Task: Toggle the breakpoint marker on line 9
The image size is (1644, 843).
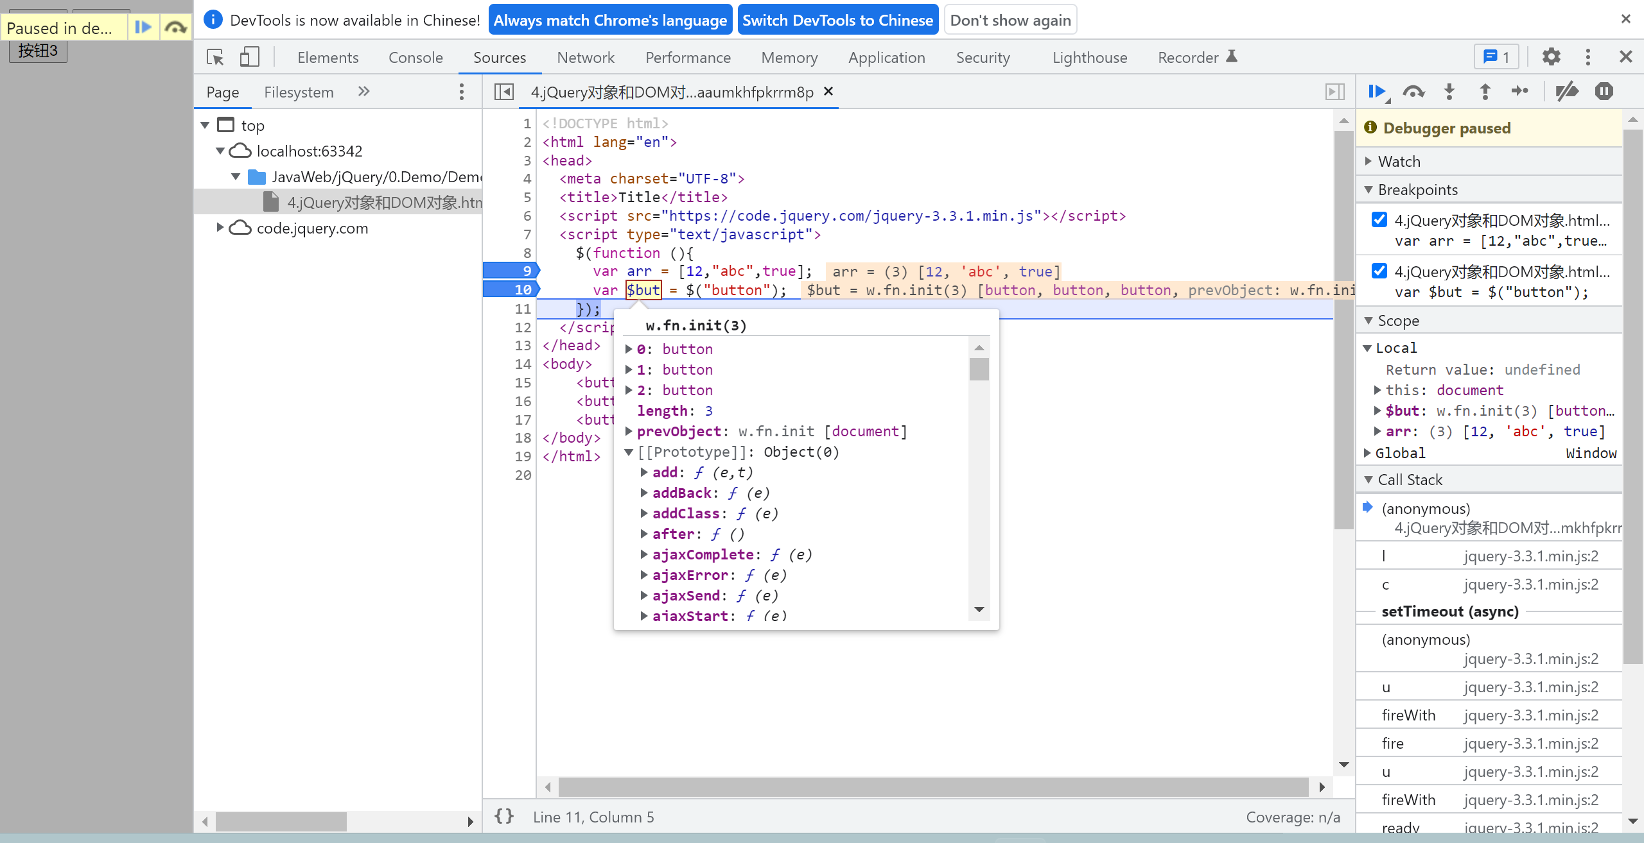Action: [511, 271]
